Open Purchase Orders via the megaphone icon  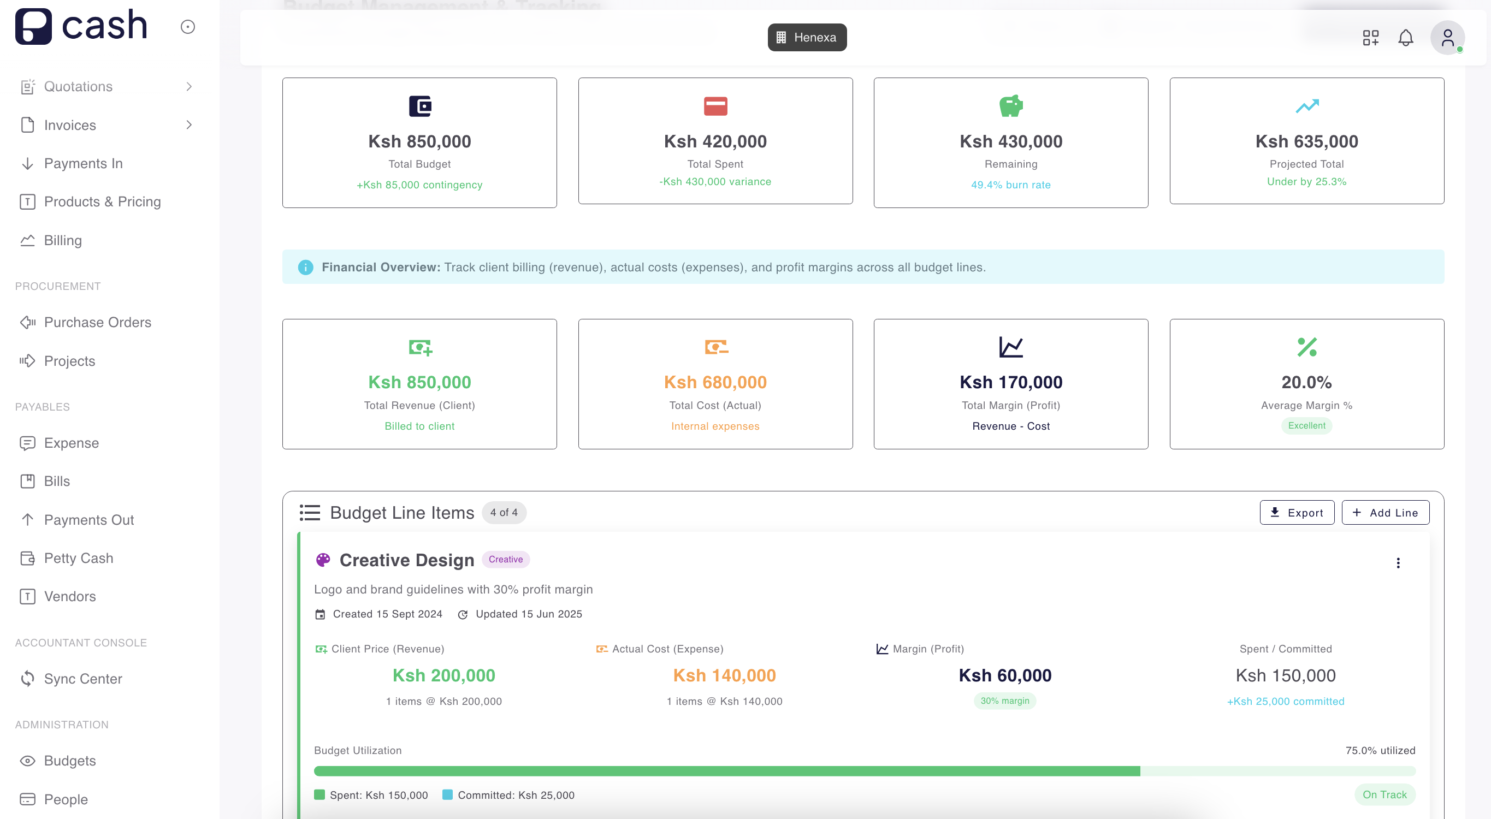tap(28, 322)
